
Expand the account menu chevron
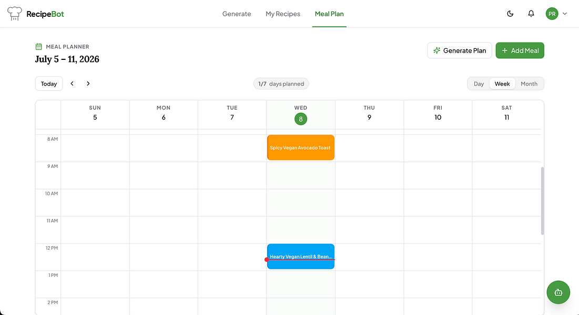pos(565,14)
